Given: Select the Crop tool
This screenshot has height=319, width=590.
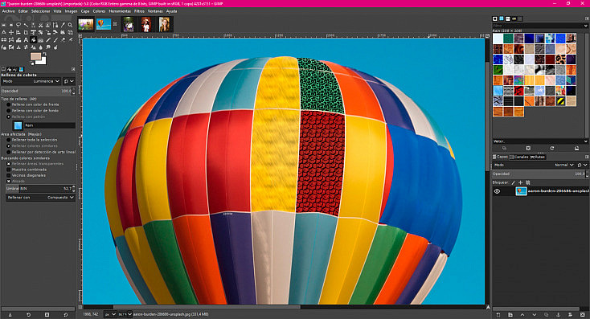Looking at the screenshot, I should coord(26,32).
